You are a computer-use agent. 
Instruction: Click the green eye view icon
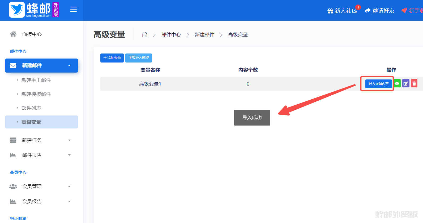click(x=397, y=83)
